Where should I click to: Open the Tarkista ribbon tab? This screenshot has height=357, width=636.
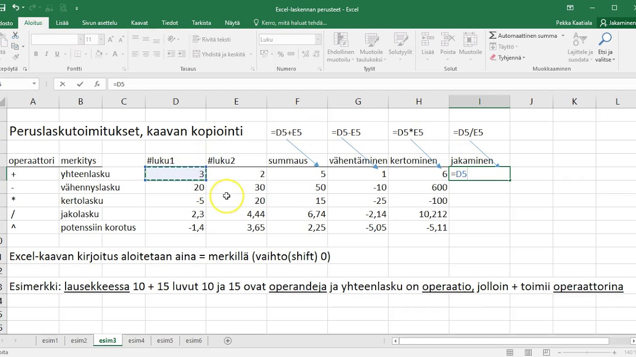[x=201, y=23]
